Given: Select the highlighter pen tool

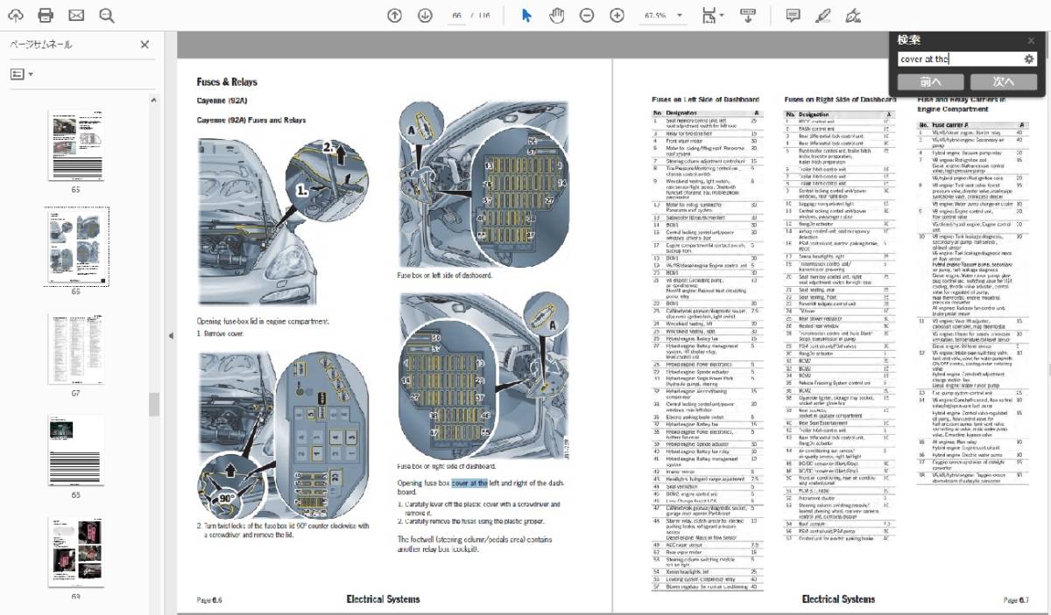Looking at the screenshot, I should click(822, 15).
